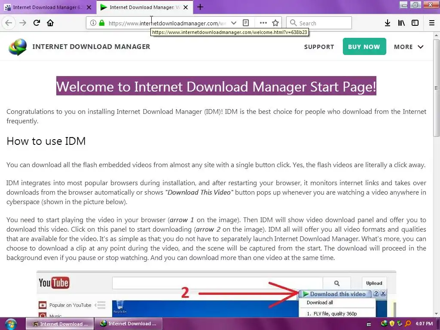Switch to first Internet Download taskbar item
Viewport: 440px width, 330px height.
pos(60,324)
